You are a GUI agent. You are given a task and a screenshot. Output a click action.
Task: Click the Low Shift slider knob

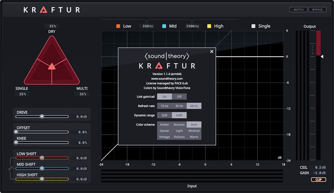(x=42, y=158)
